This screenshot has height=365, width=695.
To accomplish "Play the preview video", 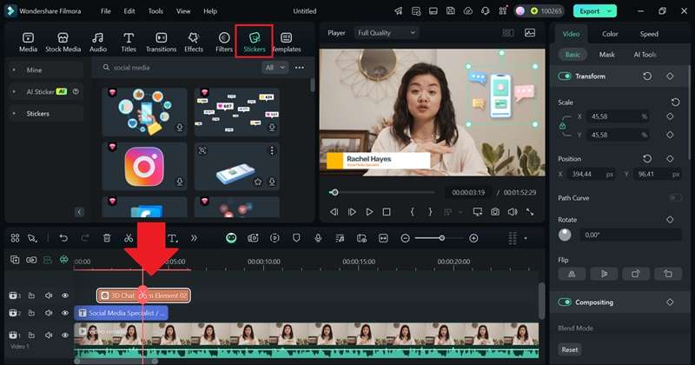I will point(369,212).
